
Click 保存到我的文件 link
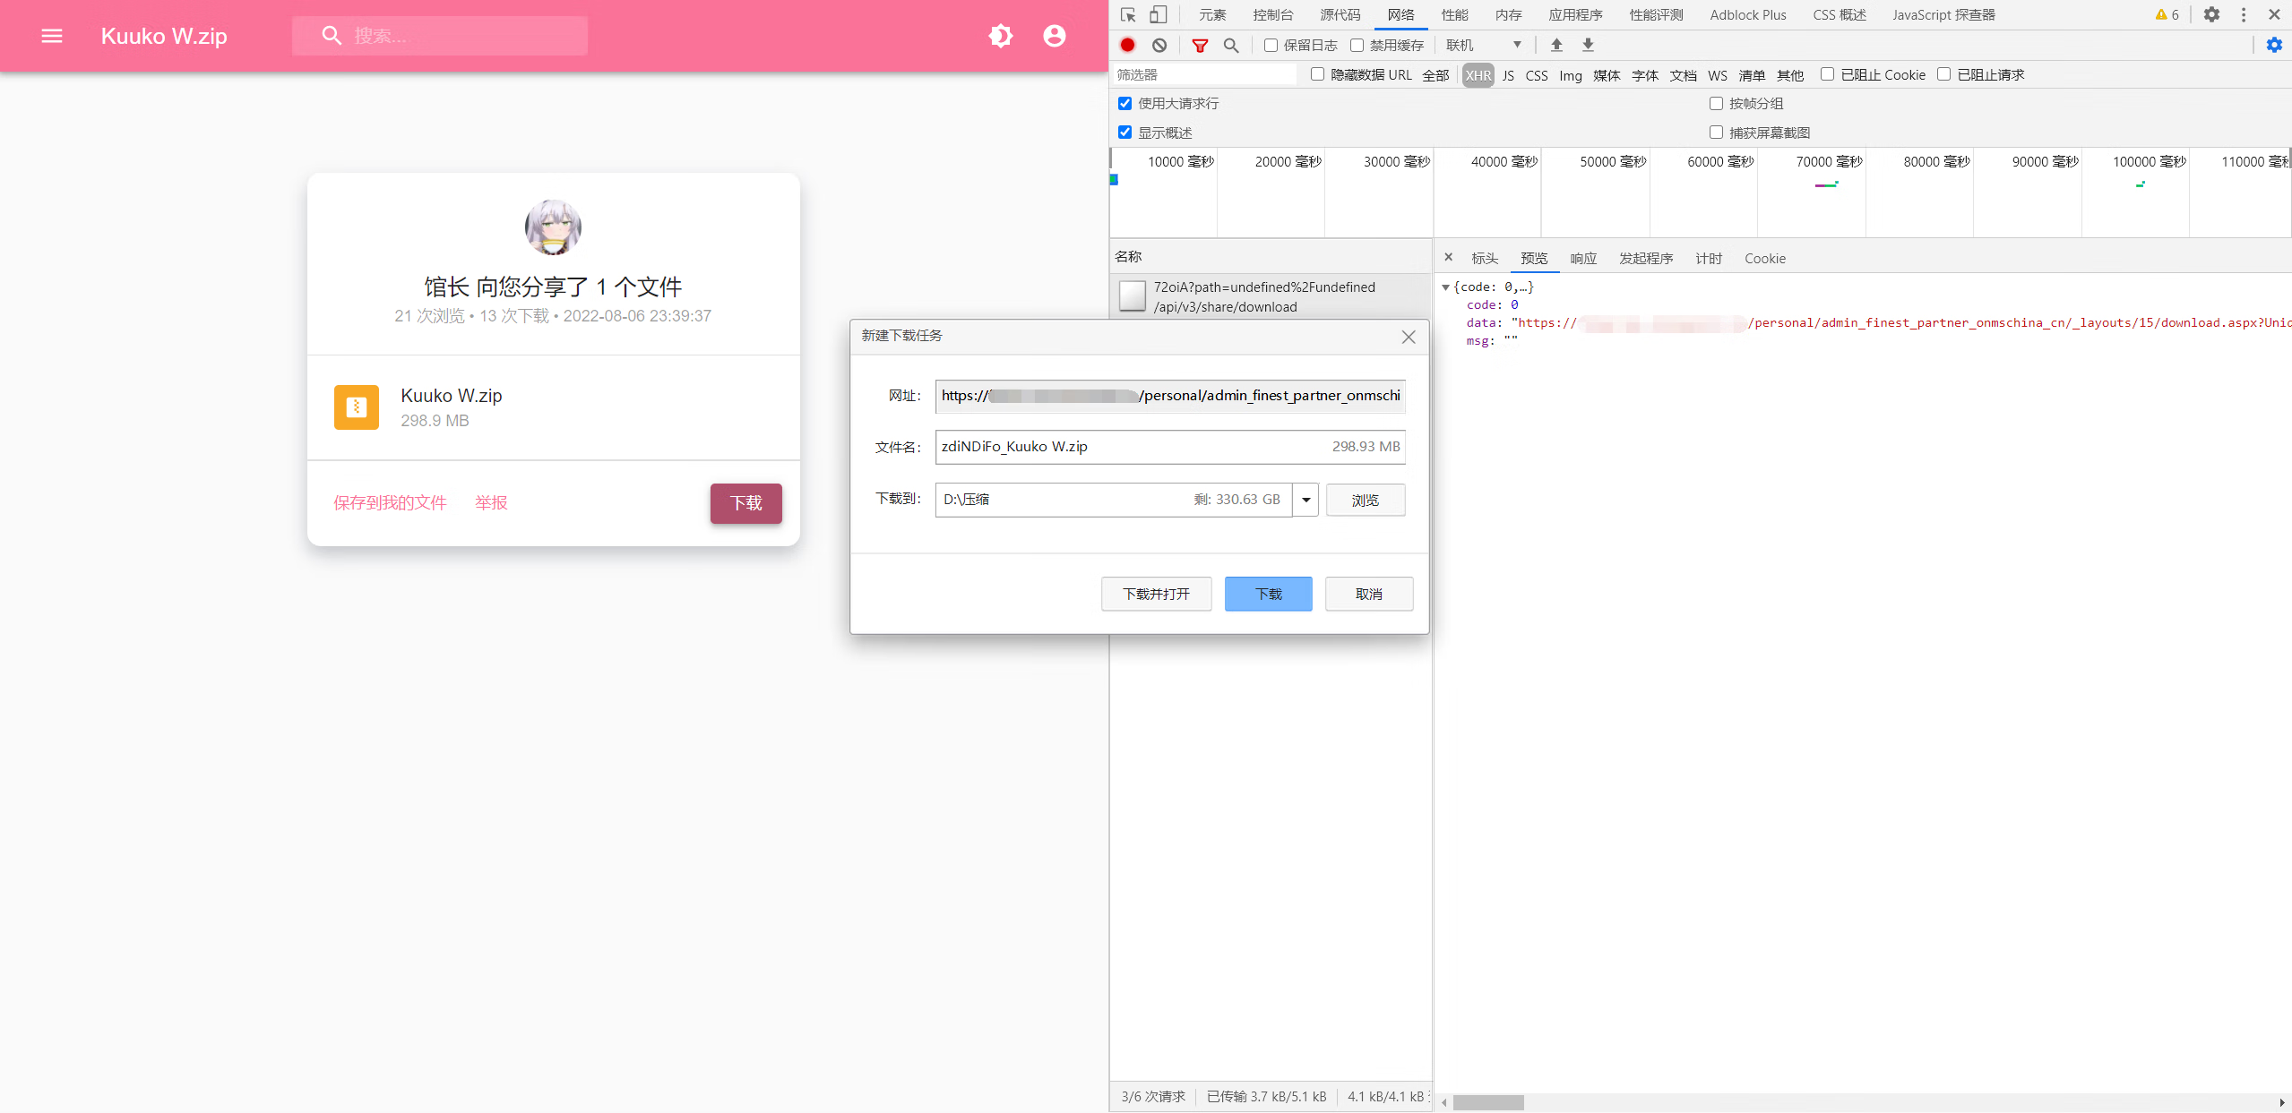tap(390, 502)
